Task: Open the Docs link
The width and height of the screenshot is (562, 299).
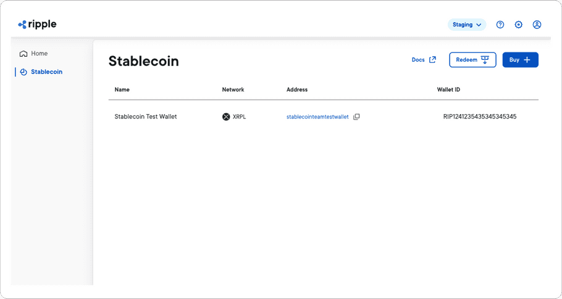Action: click(x=418, y=60)
